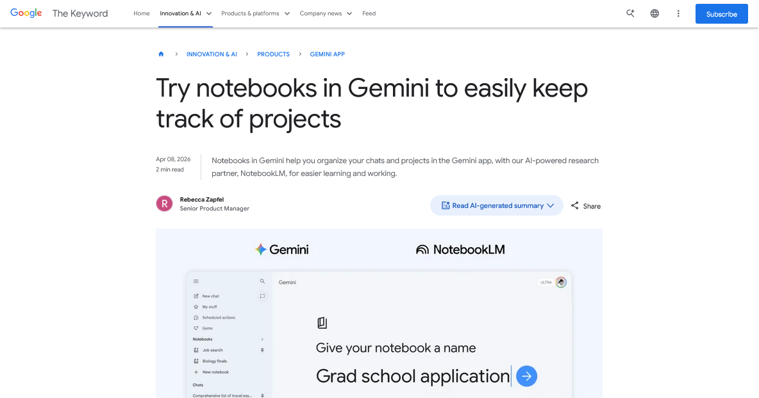Open the search icon in header
Screen dimensions: 759x398
pos(630,13)
